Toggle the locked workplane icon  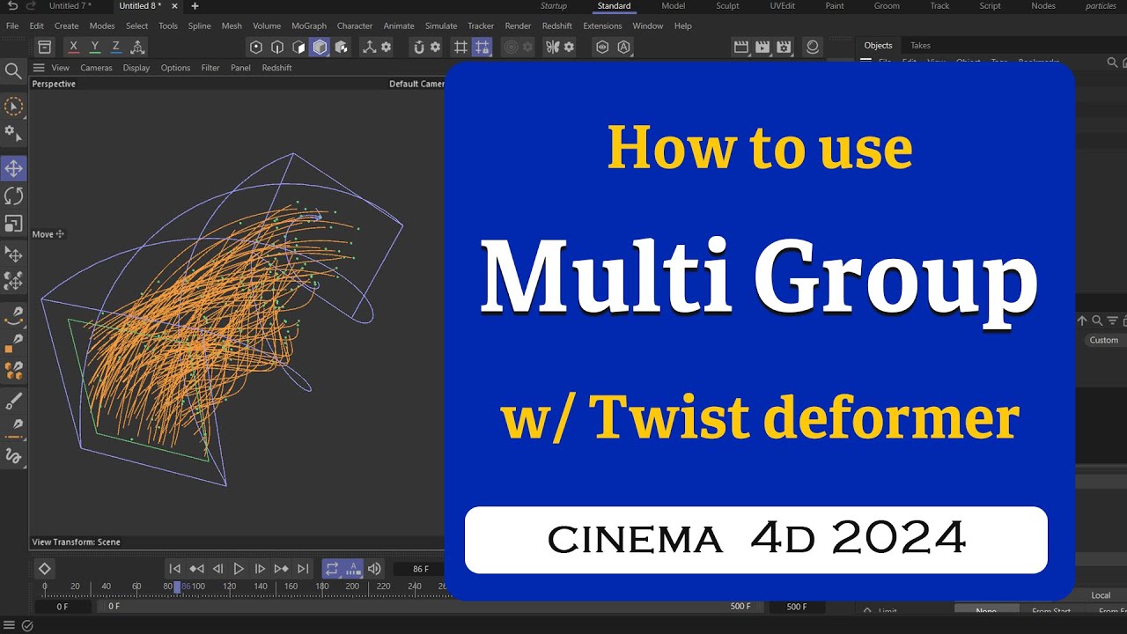(482, 47)
